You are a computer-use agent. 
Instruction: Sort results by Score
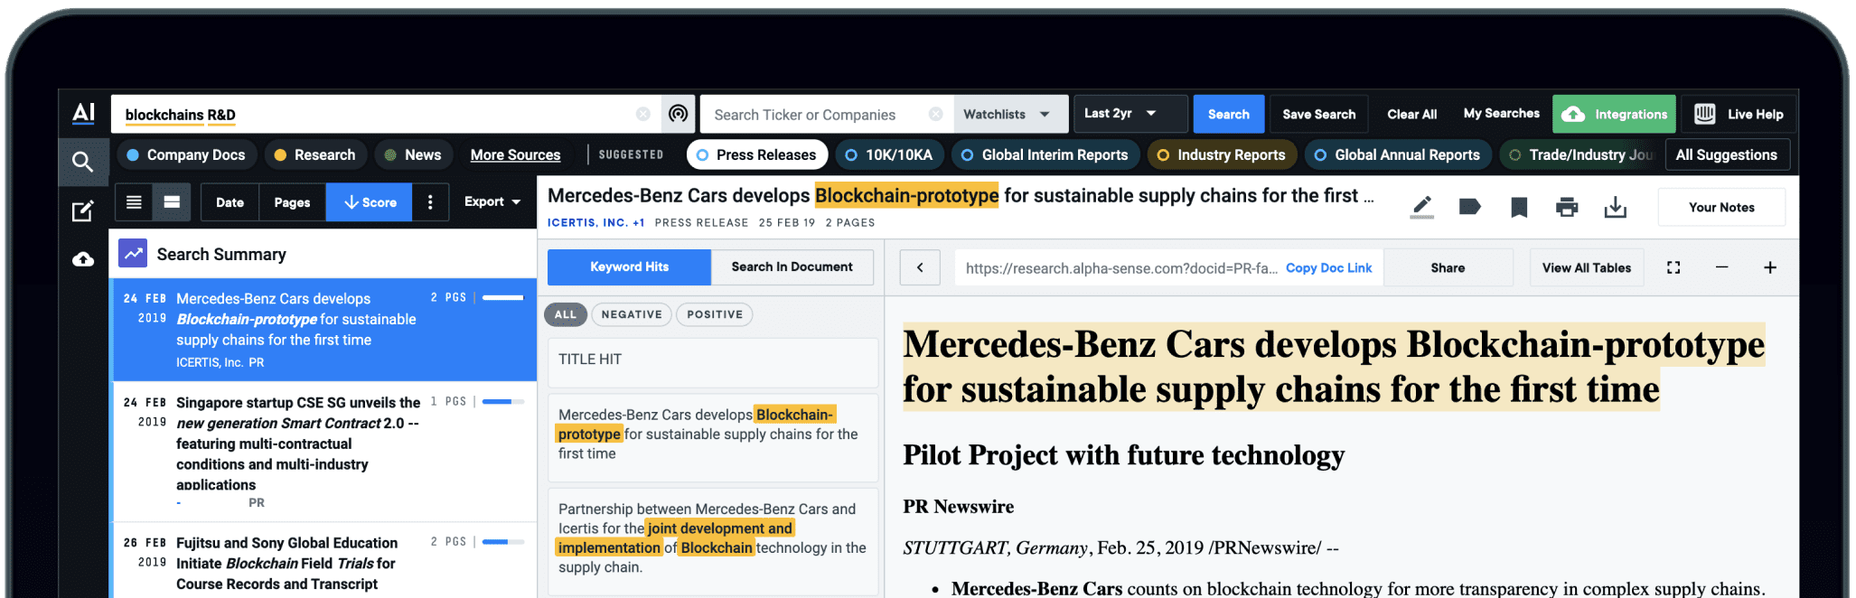tap(370, 201)
